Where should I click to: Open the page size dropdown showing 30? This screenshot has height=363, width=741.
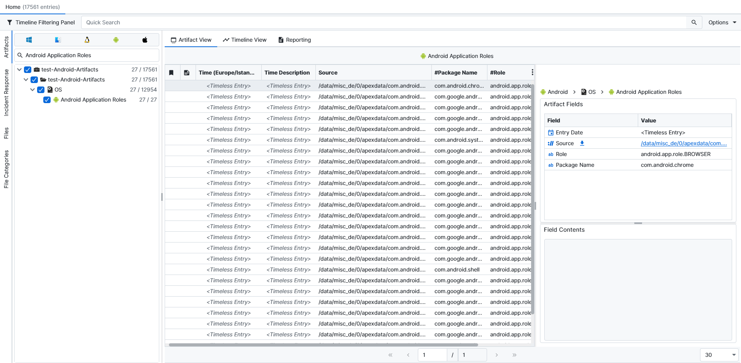719,355
